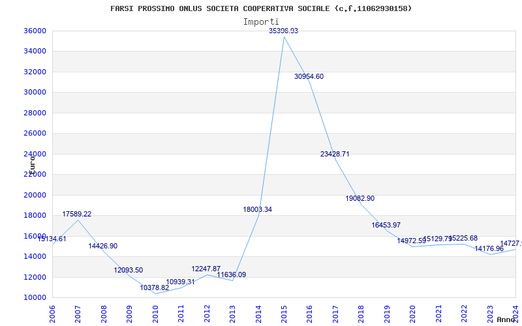Screen dimensions: 522x326
Task: Click the x-axis year 2022
Action: click(x=464, y=314)
